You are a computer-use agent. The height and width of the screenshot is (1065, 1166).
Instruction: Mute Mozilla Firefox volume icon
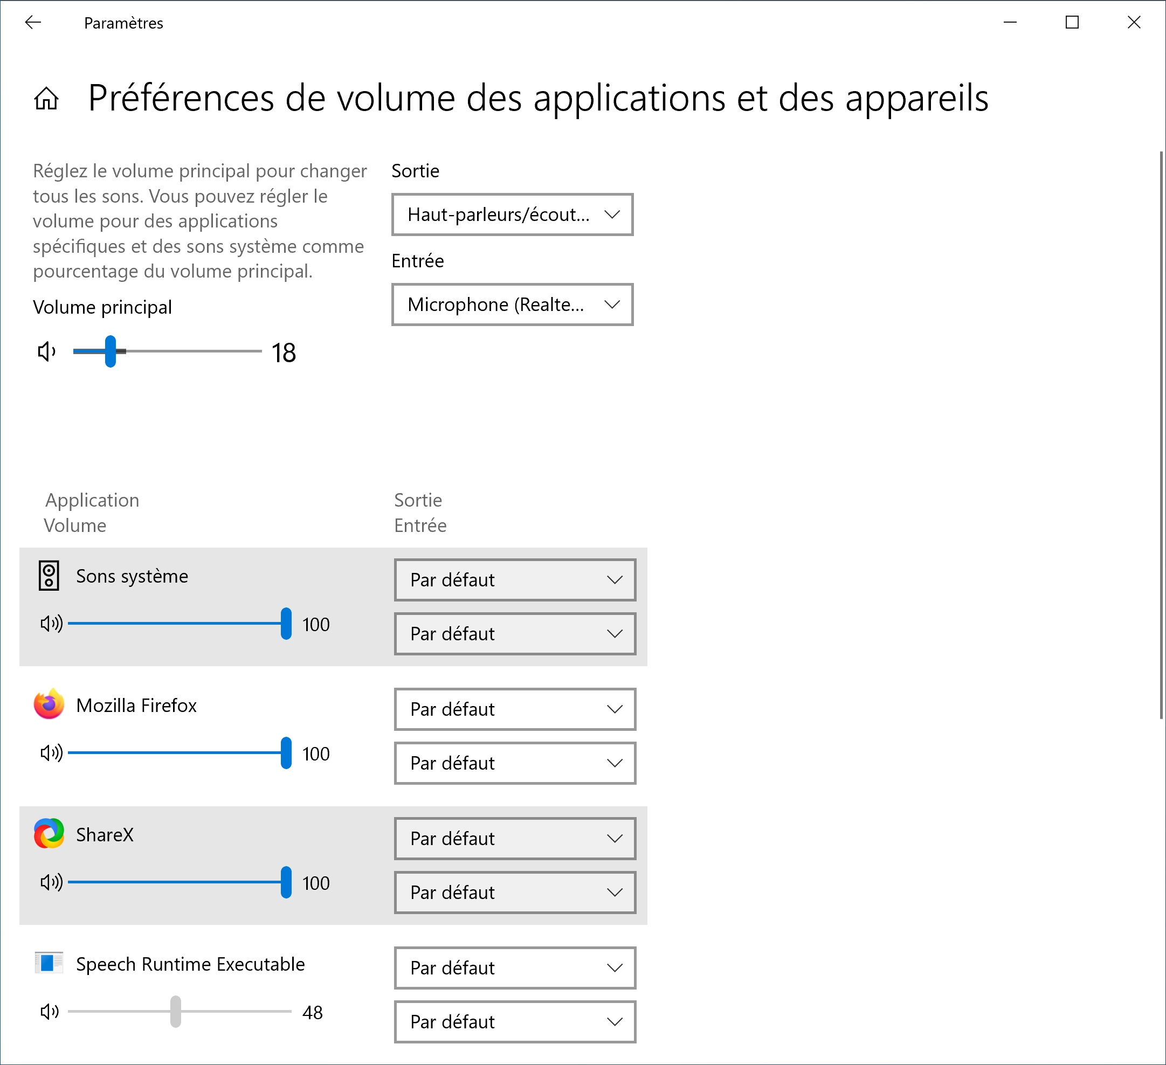click(51, 753)
